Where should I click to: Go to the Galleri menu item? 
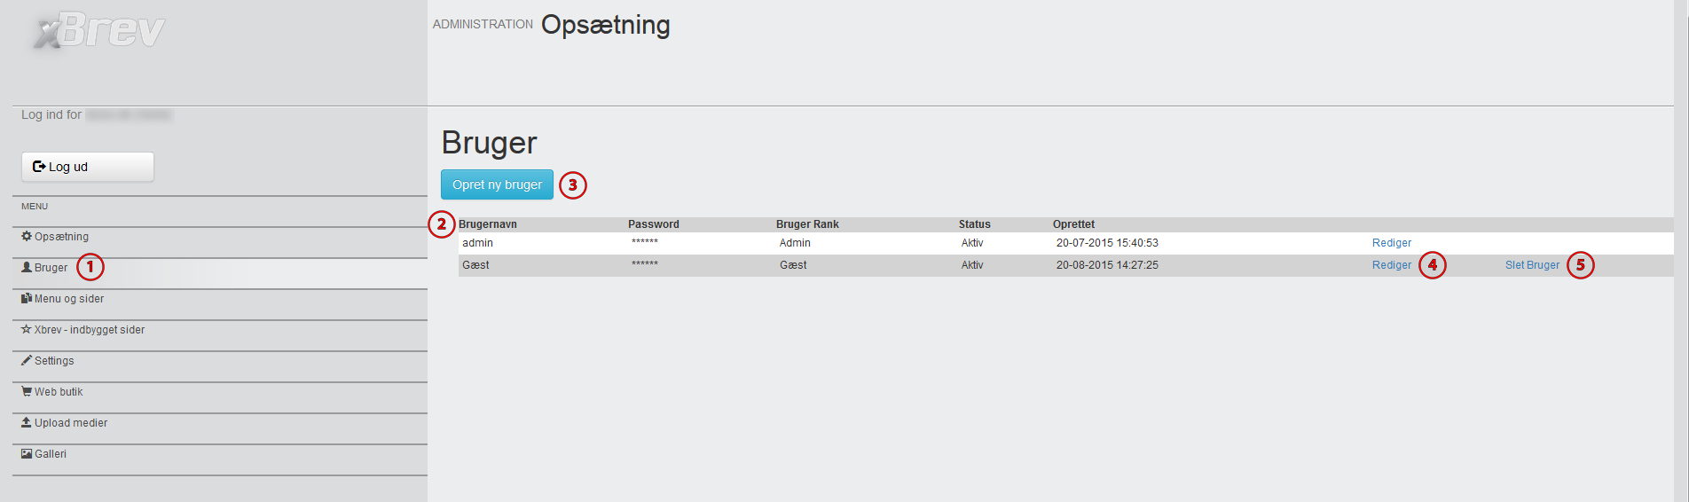click(51, 454)
